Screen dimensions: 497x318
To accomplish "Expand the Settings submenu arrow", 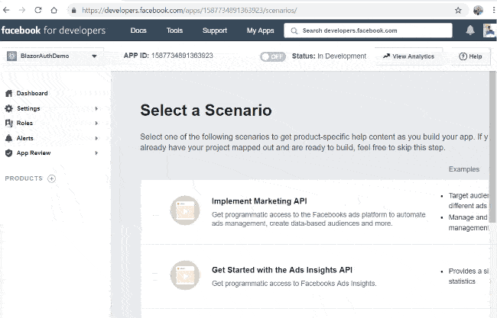I will pos(96,108).
